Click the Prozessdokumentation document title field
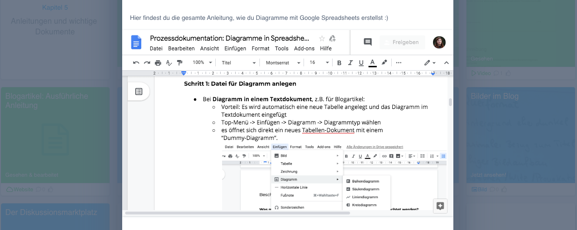The width and height of the screenshot is (577, 230). pyautogui.click(x=230, y=38)
